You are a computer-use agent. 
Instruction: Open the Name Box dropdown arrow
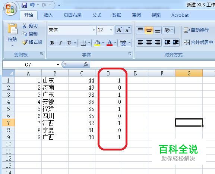[58, 65]
